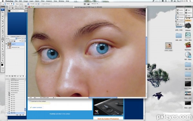The image size is (193, 121).
Task: Click submit comment button in browser
Action: [36, 107]
